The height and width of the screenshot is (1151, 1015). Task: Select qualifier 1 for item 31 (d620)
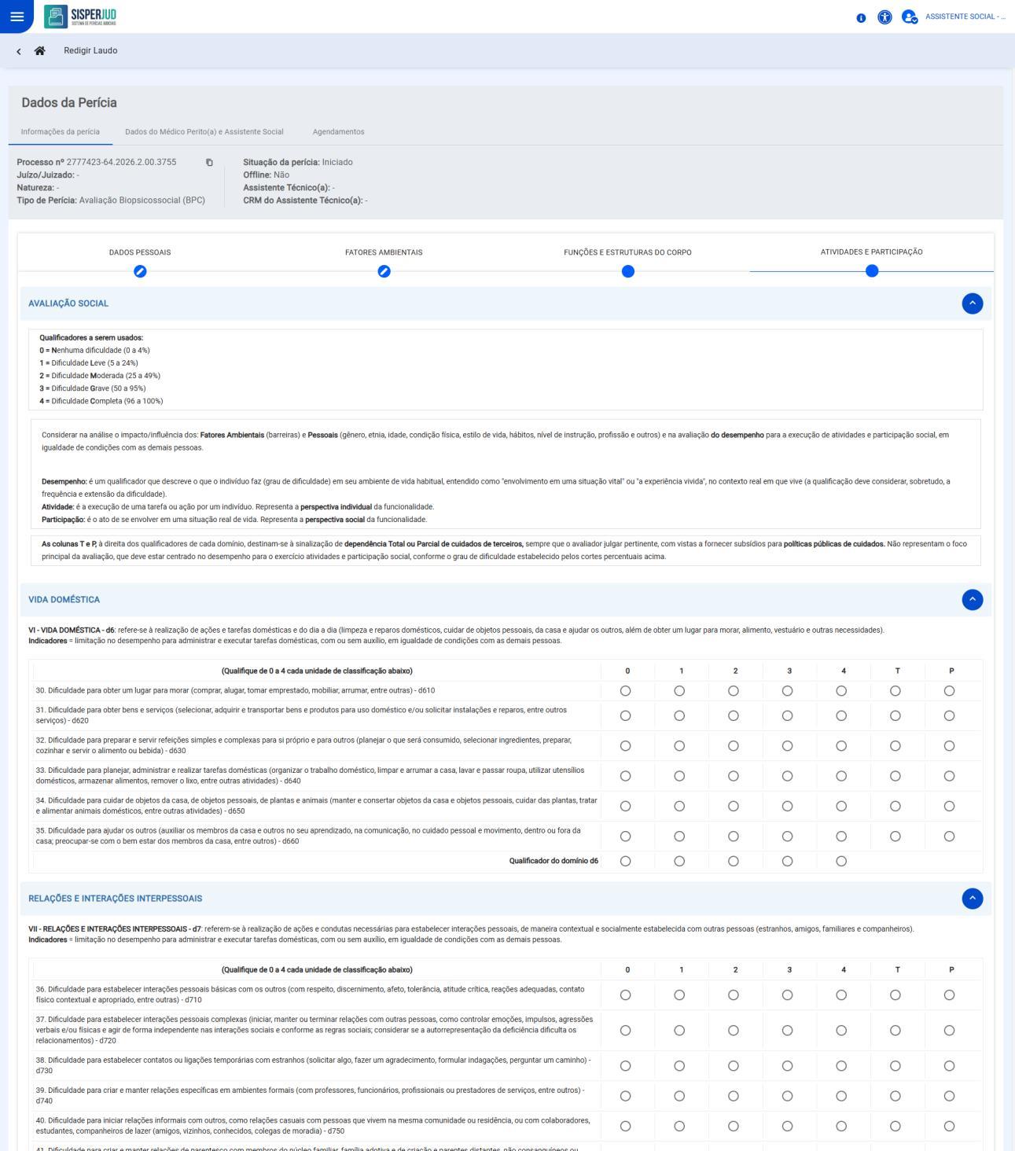coord(679,715)
